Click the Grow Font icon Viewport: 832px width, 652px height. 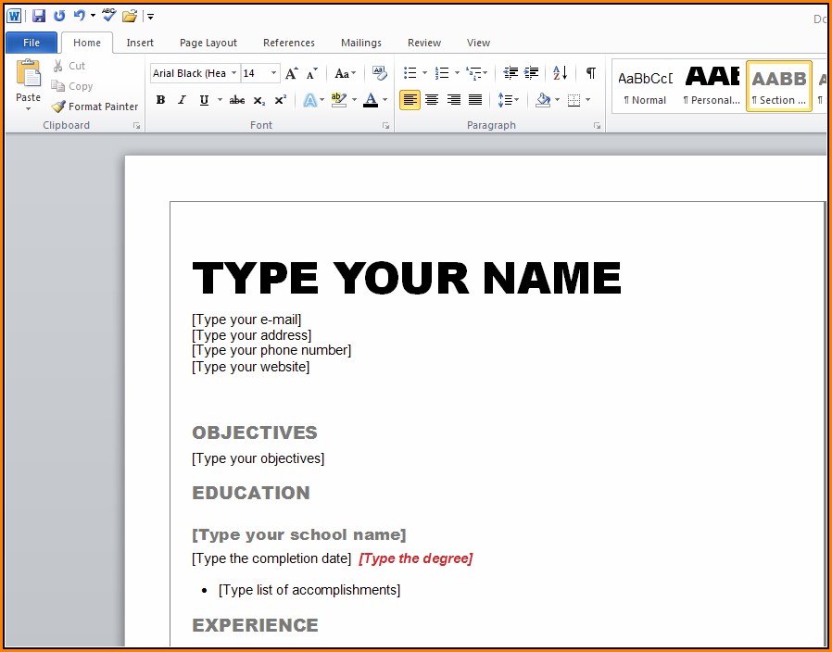292,73
